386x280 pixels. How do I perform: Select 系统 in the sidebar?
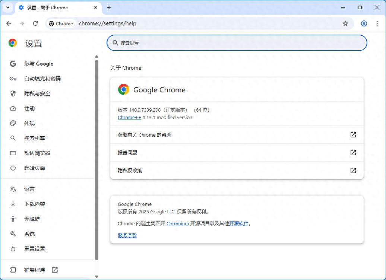[29, 234]
